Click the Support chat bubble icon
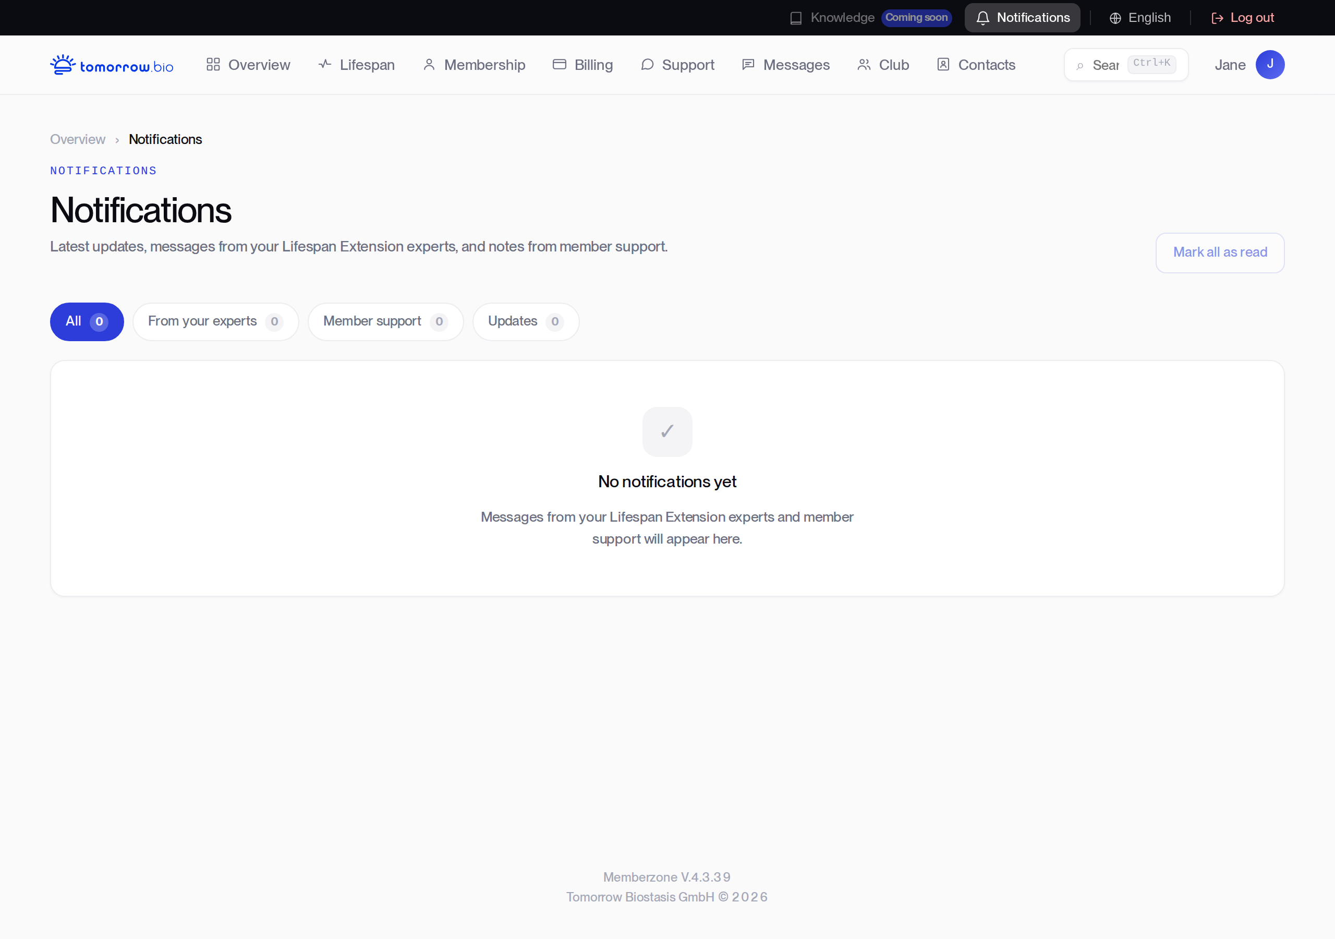Screen dimensions: 1335x939 click(647, 65)
